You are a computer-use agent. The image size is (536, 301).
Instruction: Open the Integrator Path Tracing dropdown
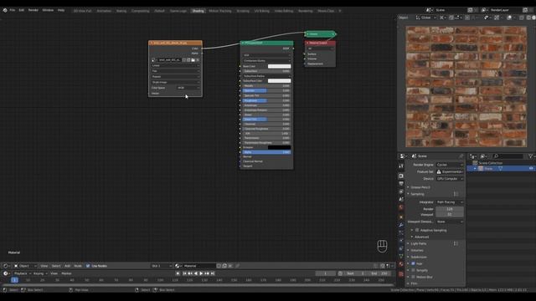(x=450, y=202)
